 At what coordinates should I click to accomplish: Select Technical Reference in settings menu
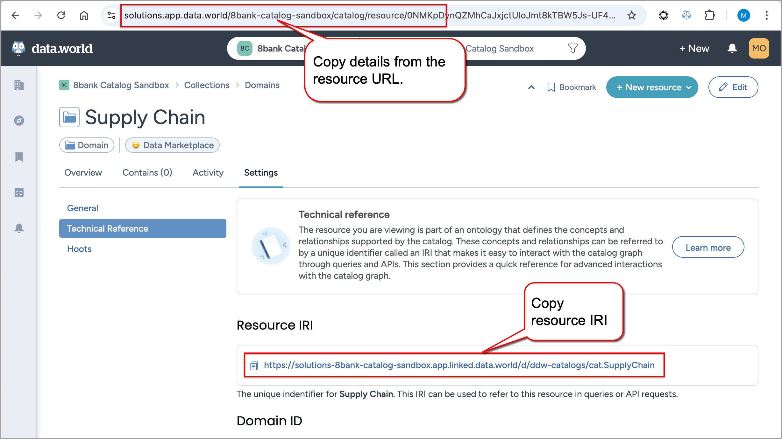pos(143,228)
